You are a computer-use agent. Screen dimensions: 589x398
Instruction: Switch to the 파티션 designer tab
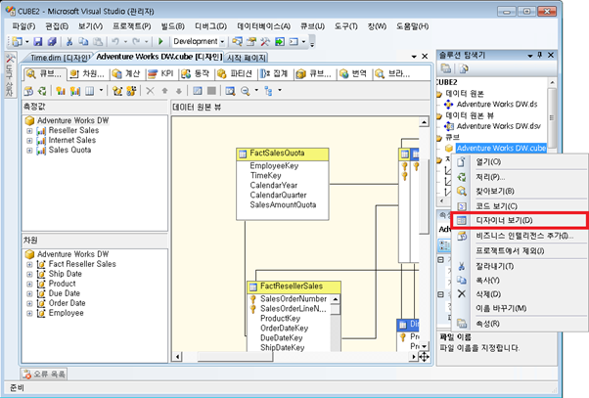click(x=235, y=73)
